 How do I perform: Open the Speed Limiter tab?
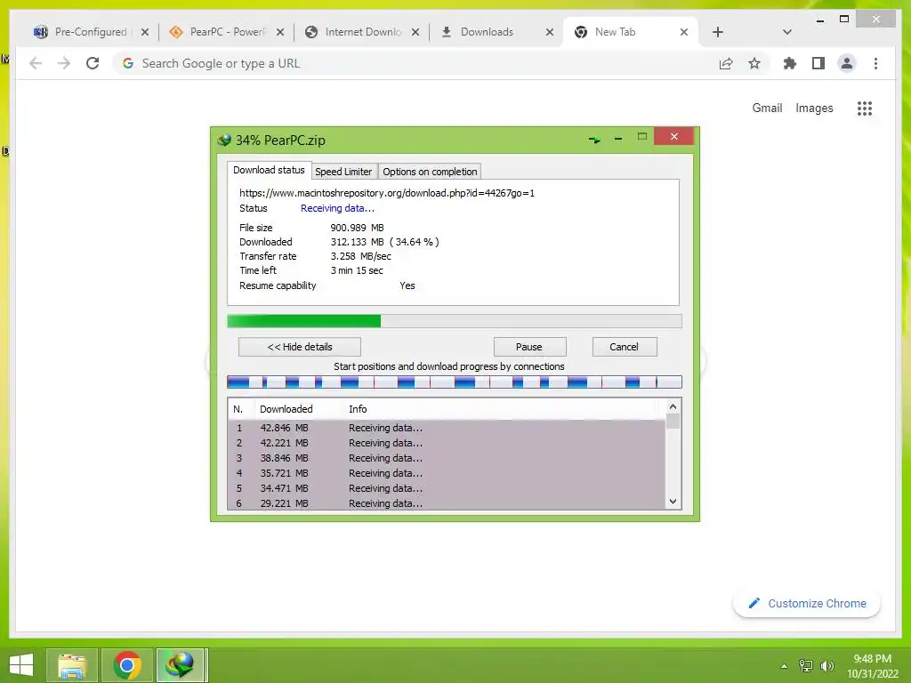coord(343,172)
